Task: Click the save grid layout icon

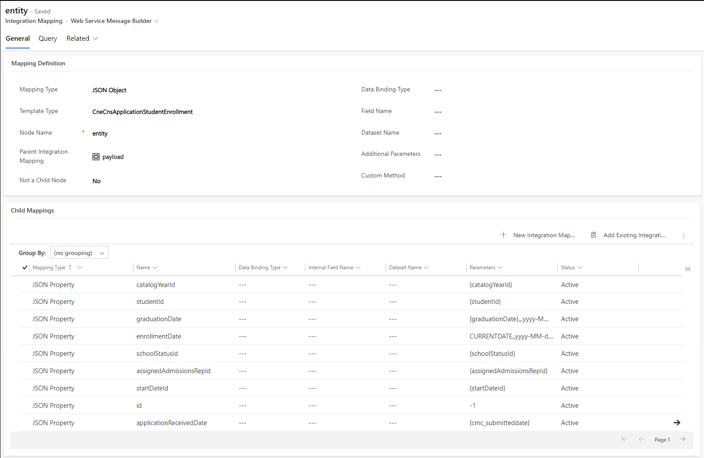Action: pyautogui.click(x=688, y=269)
